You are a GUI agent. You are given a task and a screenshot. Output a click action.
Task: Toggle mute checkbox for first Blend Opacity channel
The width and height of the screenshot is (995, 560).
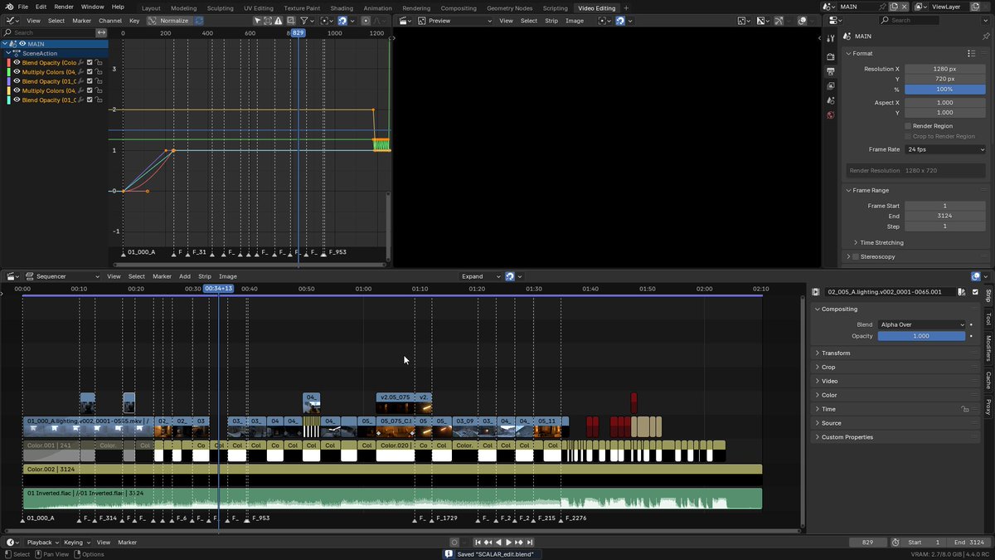(90, 62)
